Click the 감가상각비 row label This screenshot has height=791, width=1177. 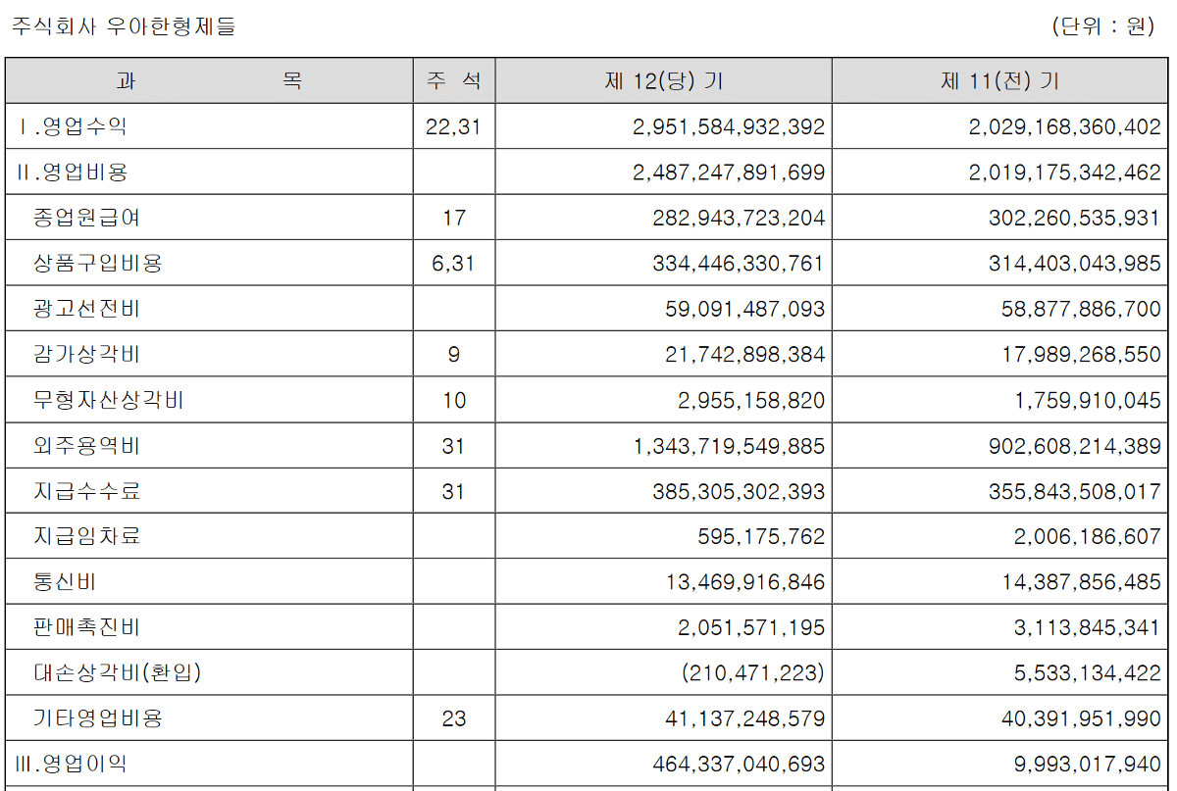pyautogui.click(x=86, y=355)
